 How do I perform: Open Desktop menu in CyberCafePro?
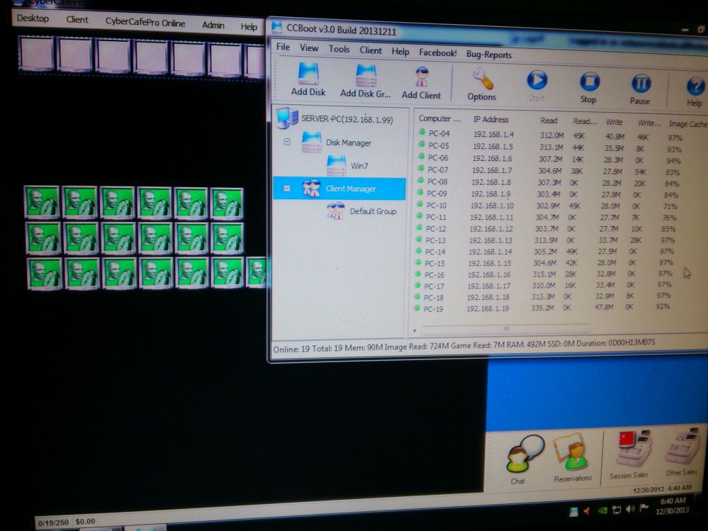[x=33, y=18]
